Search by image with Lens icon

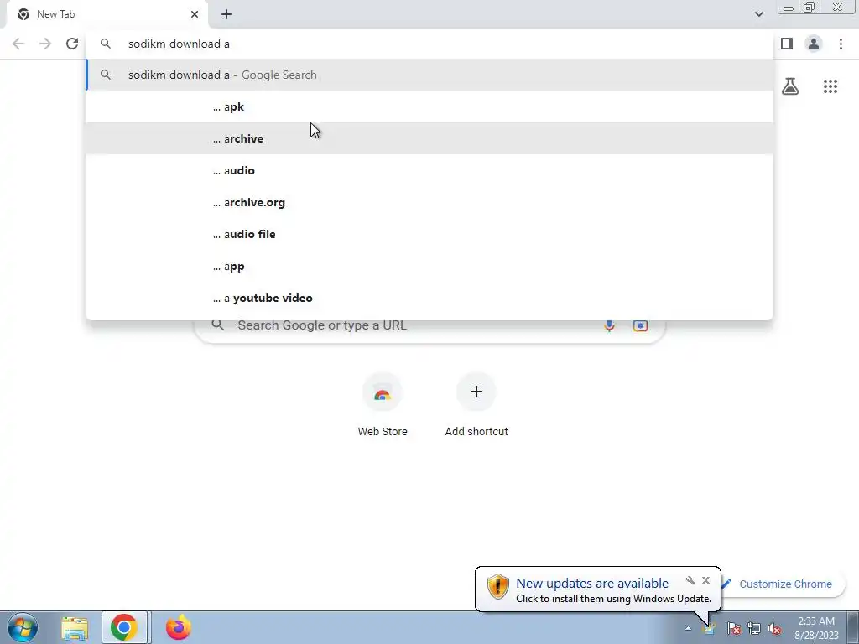(x=640, y=325)
